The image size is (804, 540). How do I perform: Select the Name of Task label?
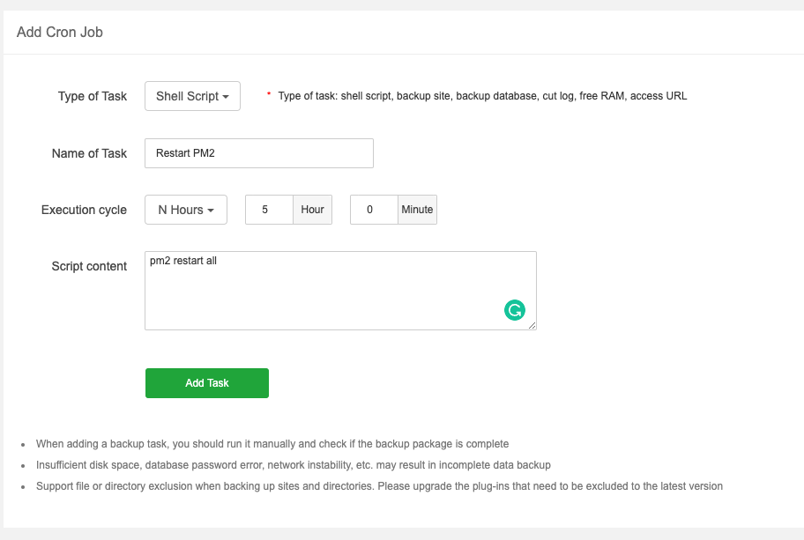click(x=90, y=153)
